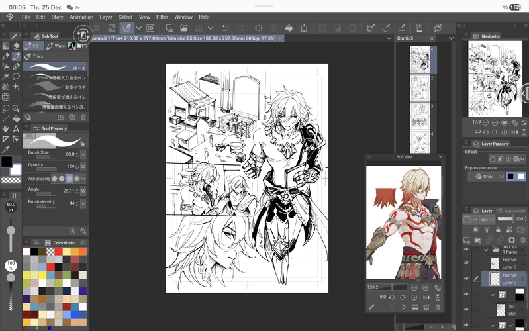Choose the Lasso selection tool

6,108
